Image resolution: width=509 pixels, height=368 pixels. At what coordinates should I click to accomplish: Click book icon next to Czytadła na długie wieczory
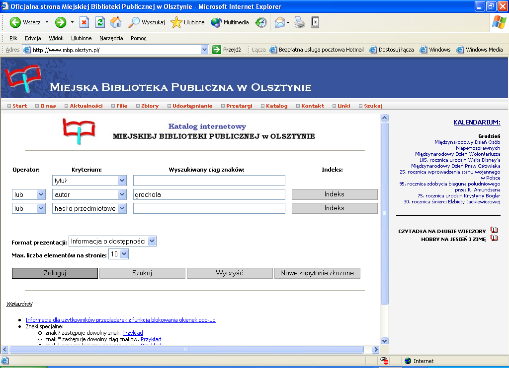pos(494,230)
